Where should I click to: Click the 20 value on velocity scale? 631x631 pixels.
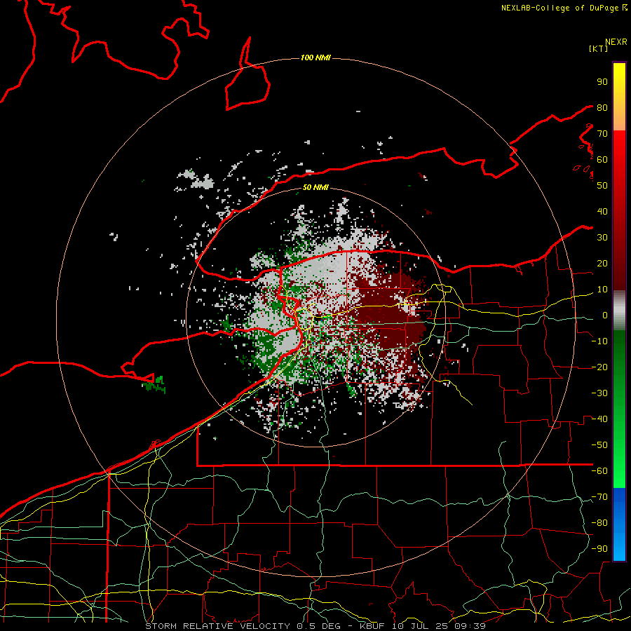pos(602,264)
